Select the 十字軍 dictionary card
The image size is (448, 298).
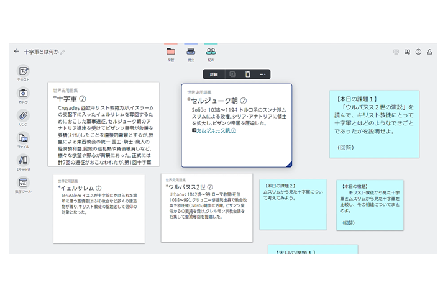tap(103, 124)
